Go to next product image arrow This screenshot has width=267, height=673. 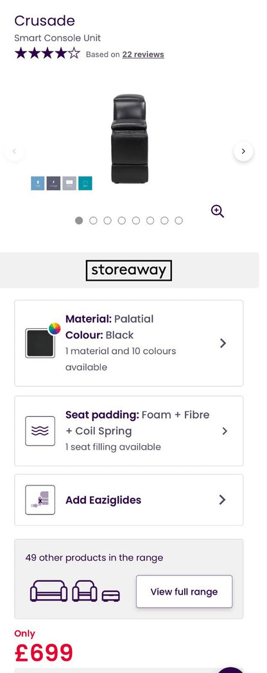click(243, 152)
